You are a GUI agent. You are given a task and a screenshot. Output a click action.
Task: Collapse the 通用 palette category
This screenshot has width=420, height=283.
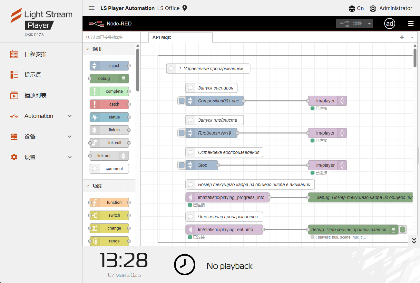point(109,49)
